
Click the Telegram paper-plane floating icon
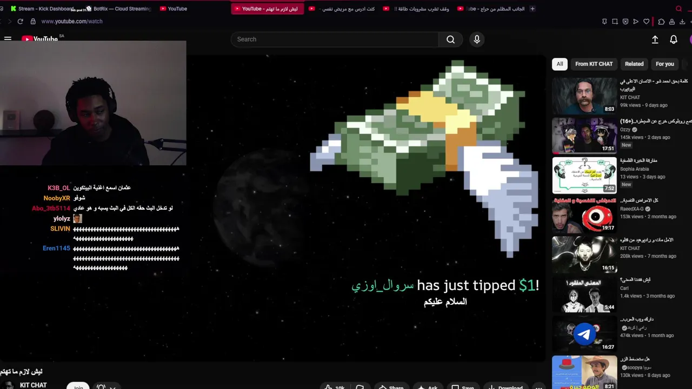point(584,334)
